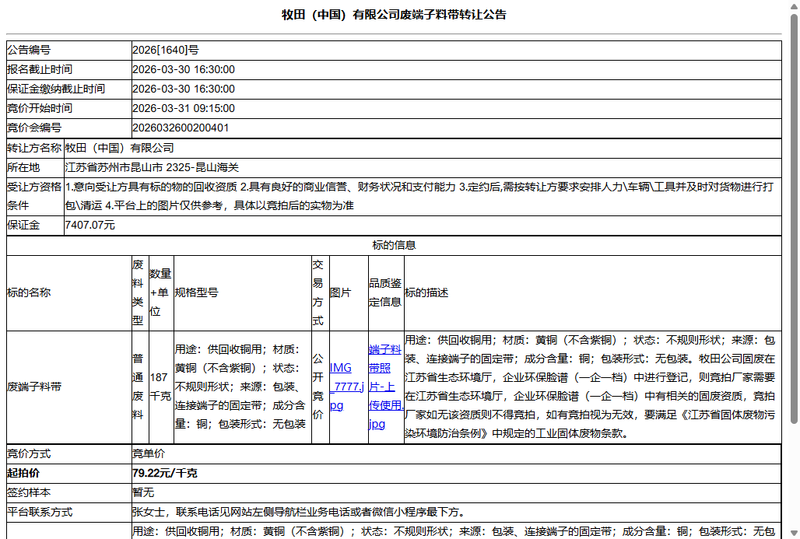This screenshot has width=800, height=539.
Task: Click the 竞价会编号 2026032600200401
Action: (x=178, y=128)
